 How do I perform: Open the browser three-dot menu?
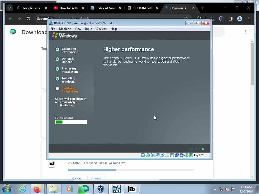tap(249, 19)
